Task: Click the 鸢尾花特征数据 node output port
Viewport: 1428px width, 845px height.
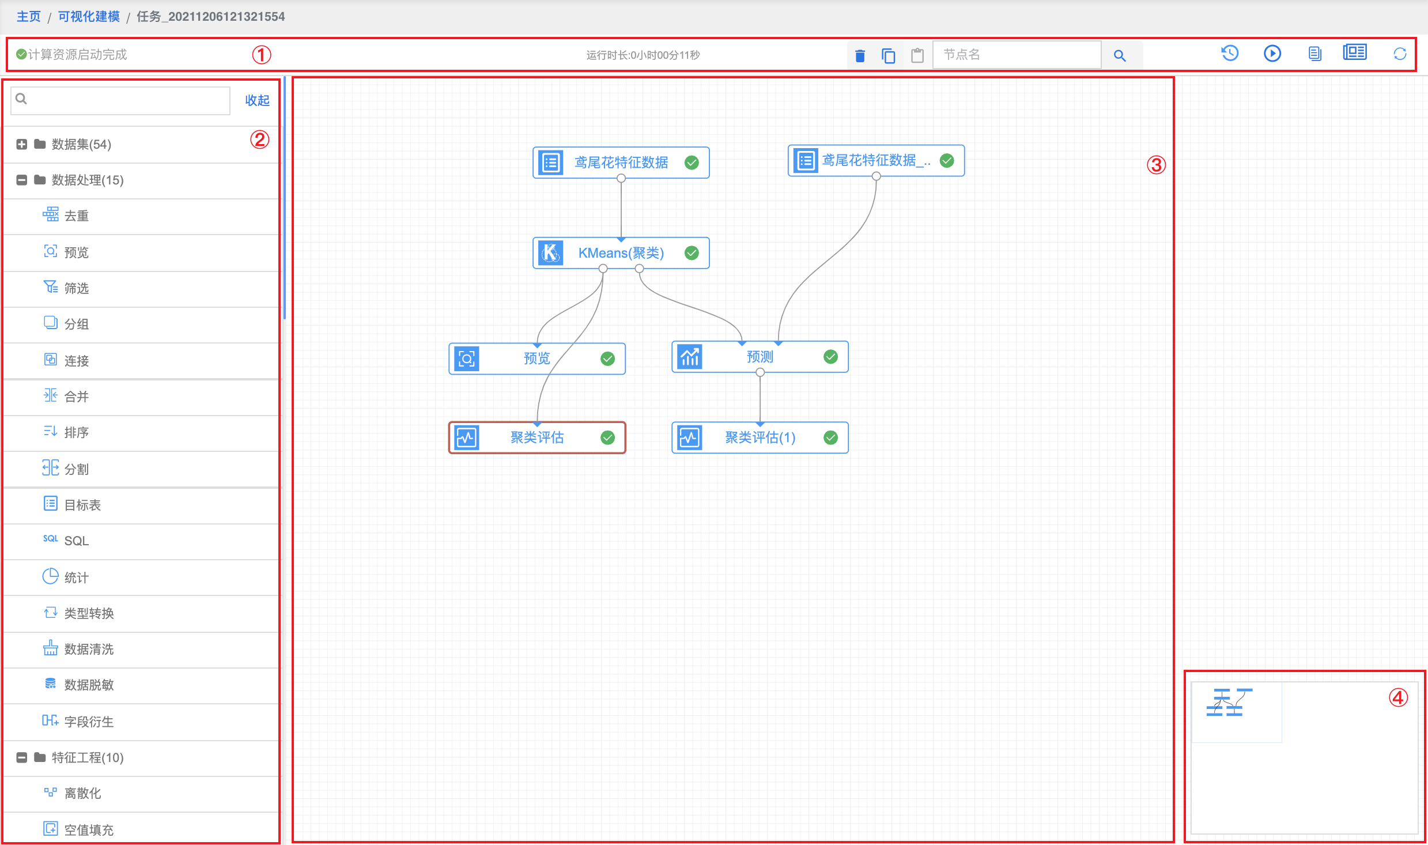Action: tap(621, 179)
